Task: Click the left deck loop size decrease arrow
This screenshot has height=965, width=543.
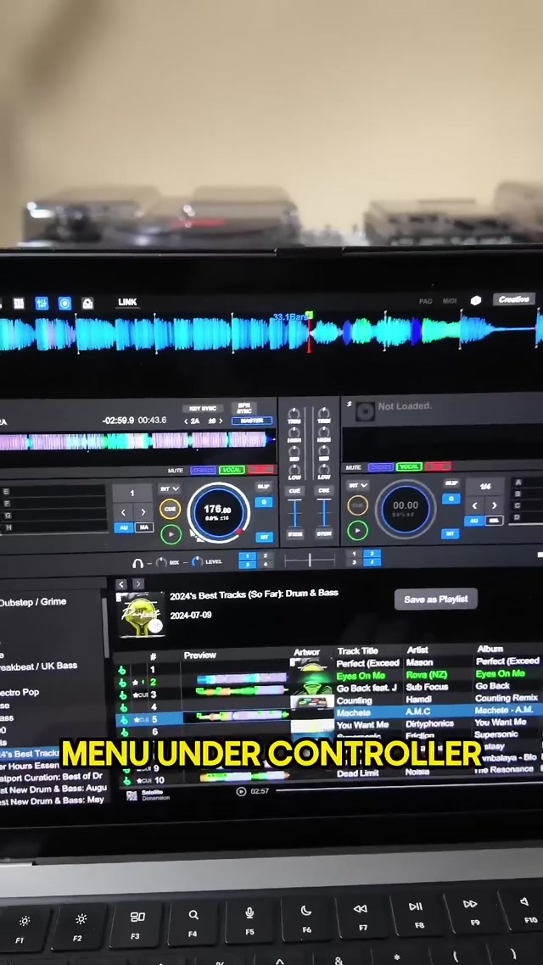Action: (124, 512)
